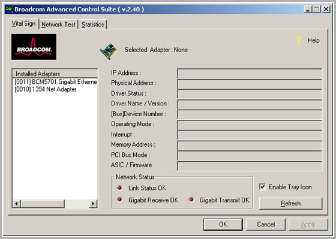Viewport: 336px width, 239px height.
Task: Select the 1394 Net Adapter entry
Action: point(46,89)
